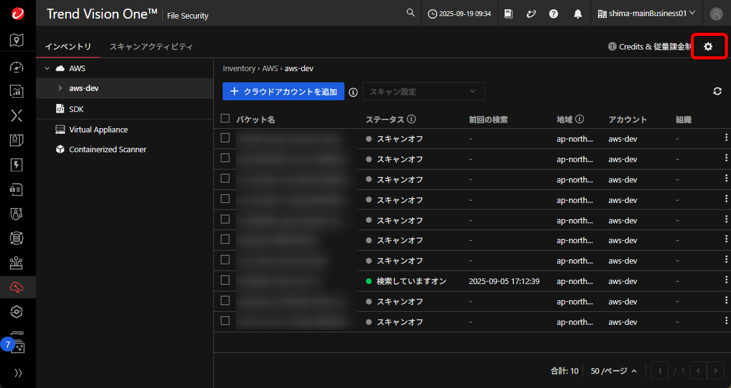Click the 2025-09-05 17:12:39 timestamp
731x388 pixels.
click(504, 281)
